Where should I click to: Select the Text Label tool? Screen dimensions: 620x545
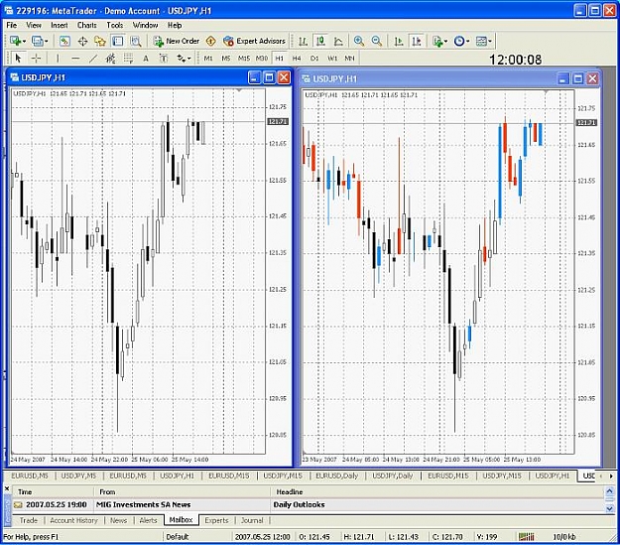(x=164, y=59)
